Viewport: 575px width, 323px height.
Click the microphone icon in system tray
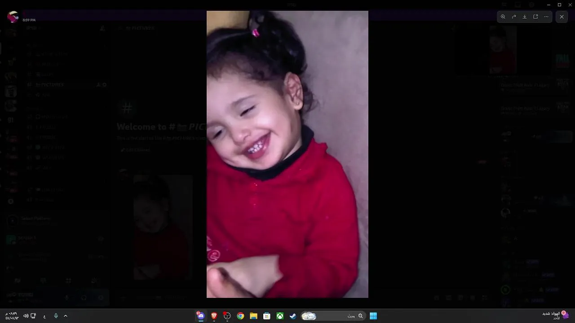(x=56, y=316)
